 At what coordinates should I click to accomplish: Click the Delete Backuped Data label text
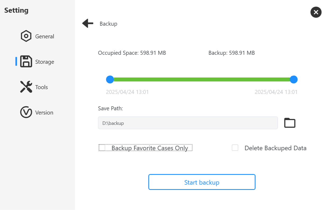click(276, 148)
